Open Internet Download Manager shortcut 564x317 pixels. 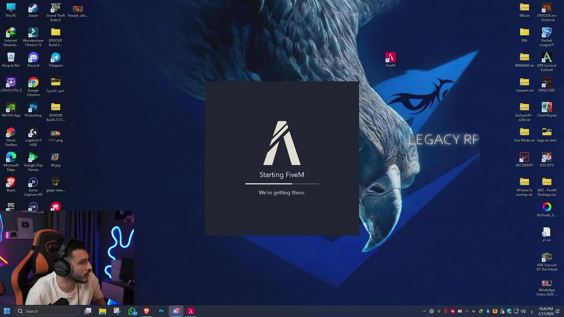pyautogui.click(x=11, y=37)
